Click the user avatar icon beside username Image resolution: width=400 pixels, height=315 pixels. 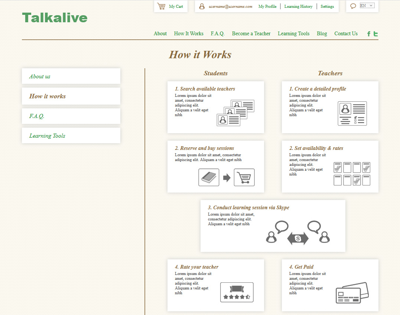coord(202,6)
